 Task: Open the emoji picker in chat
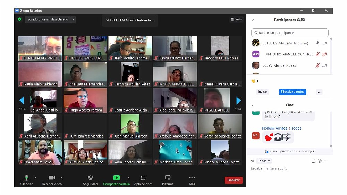320,161
